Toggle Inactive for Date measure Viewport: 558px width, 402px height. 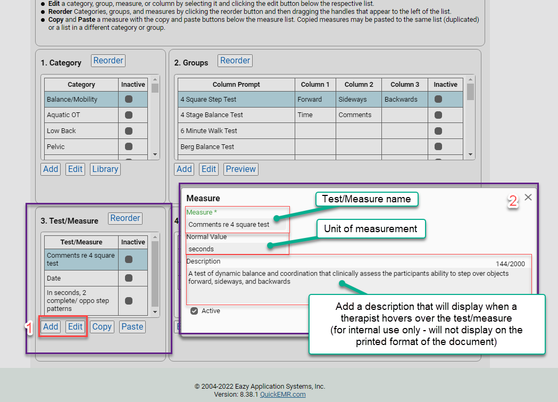pos(129,278)
